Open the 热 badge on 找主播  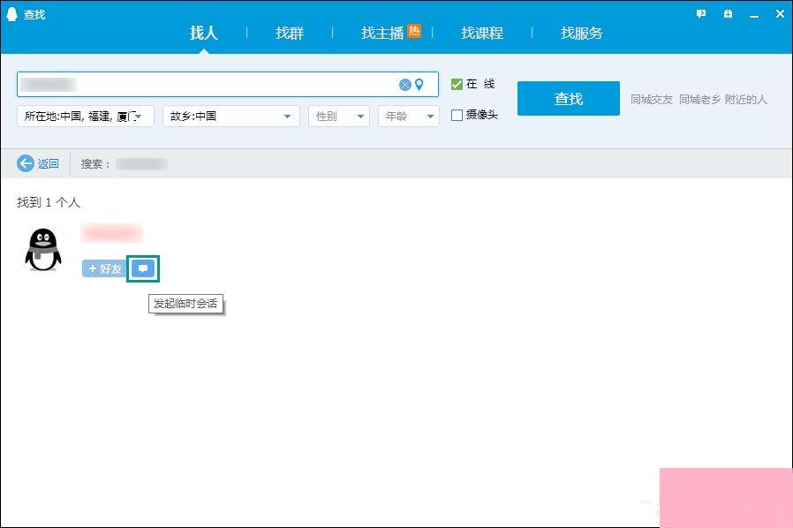(x=414, y=31)
